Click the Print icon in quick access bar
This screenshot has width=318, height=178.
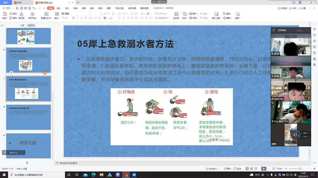pyautogui.click(x=25, y=8)
